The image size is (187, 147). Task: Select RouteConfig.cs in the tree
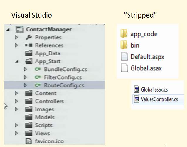click(64, 85)
